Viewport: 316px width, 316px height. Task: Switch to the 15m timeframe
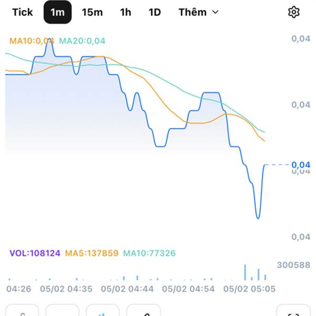tap(92, 12)
